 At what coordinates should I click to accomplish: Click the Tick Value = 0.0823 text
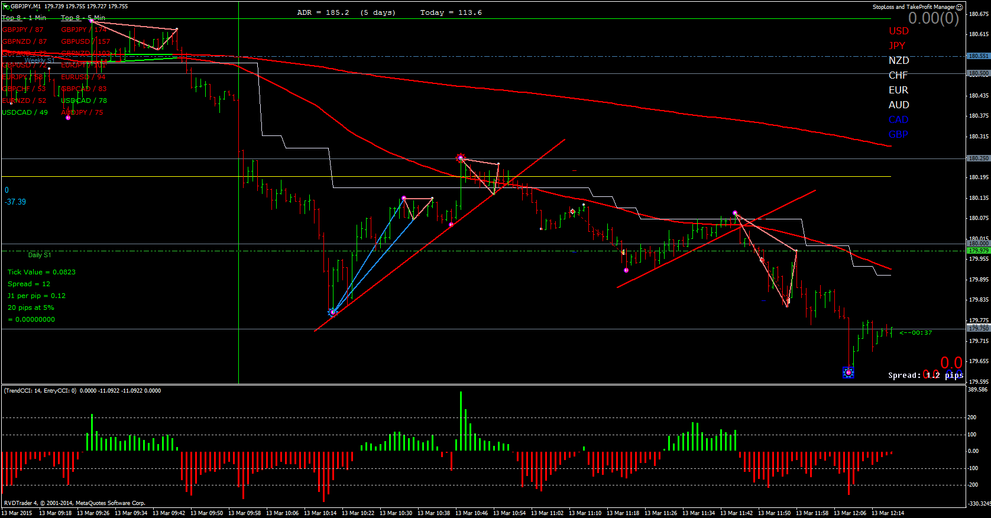(x=41, y=272)
